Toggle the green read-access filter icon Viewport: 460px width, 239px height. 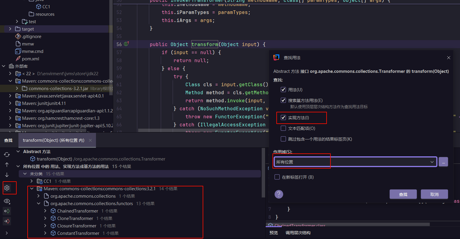pyautogui.click(x=7, y=211)
